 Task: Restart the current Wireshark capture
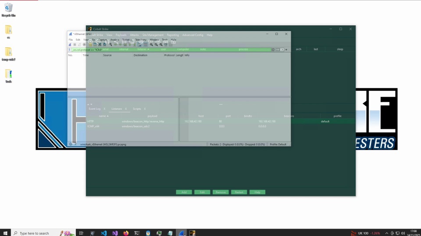[x=79, y=45]
